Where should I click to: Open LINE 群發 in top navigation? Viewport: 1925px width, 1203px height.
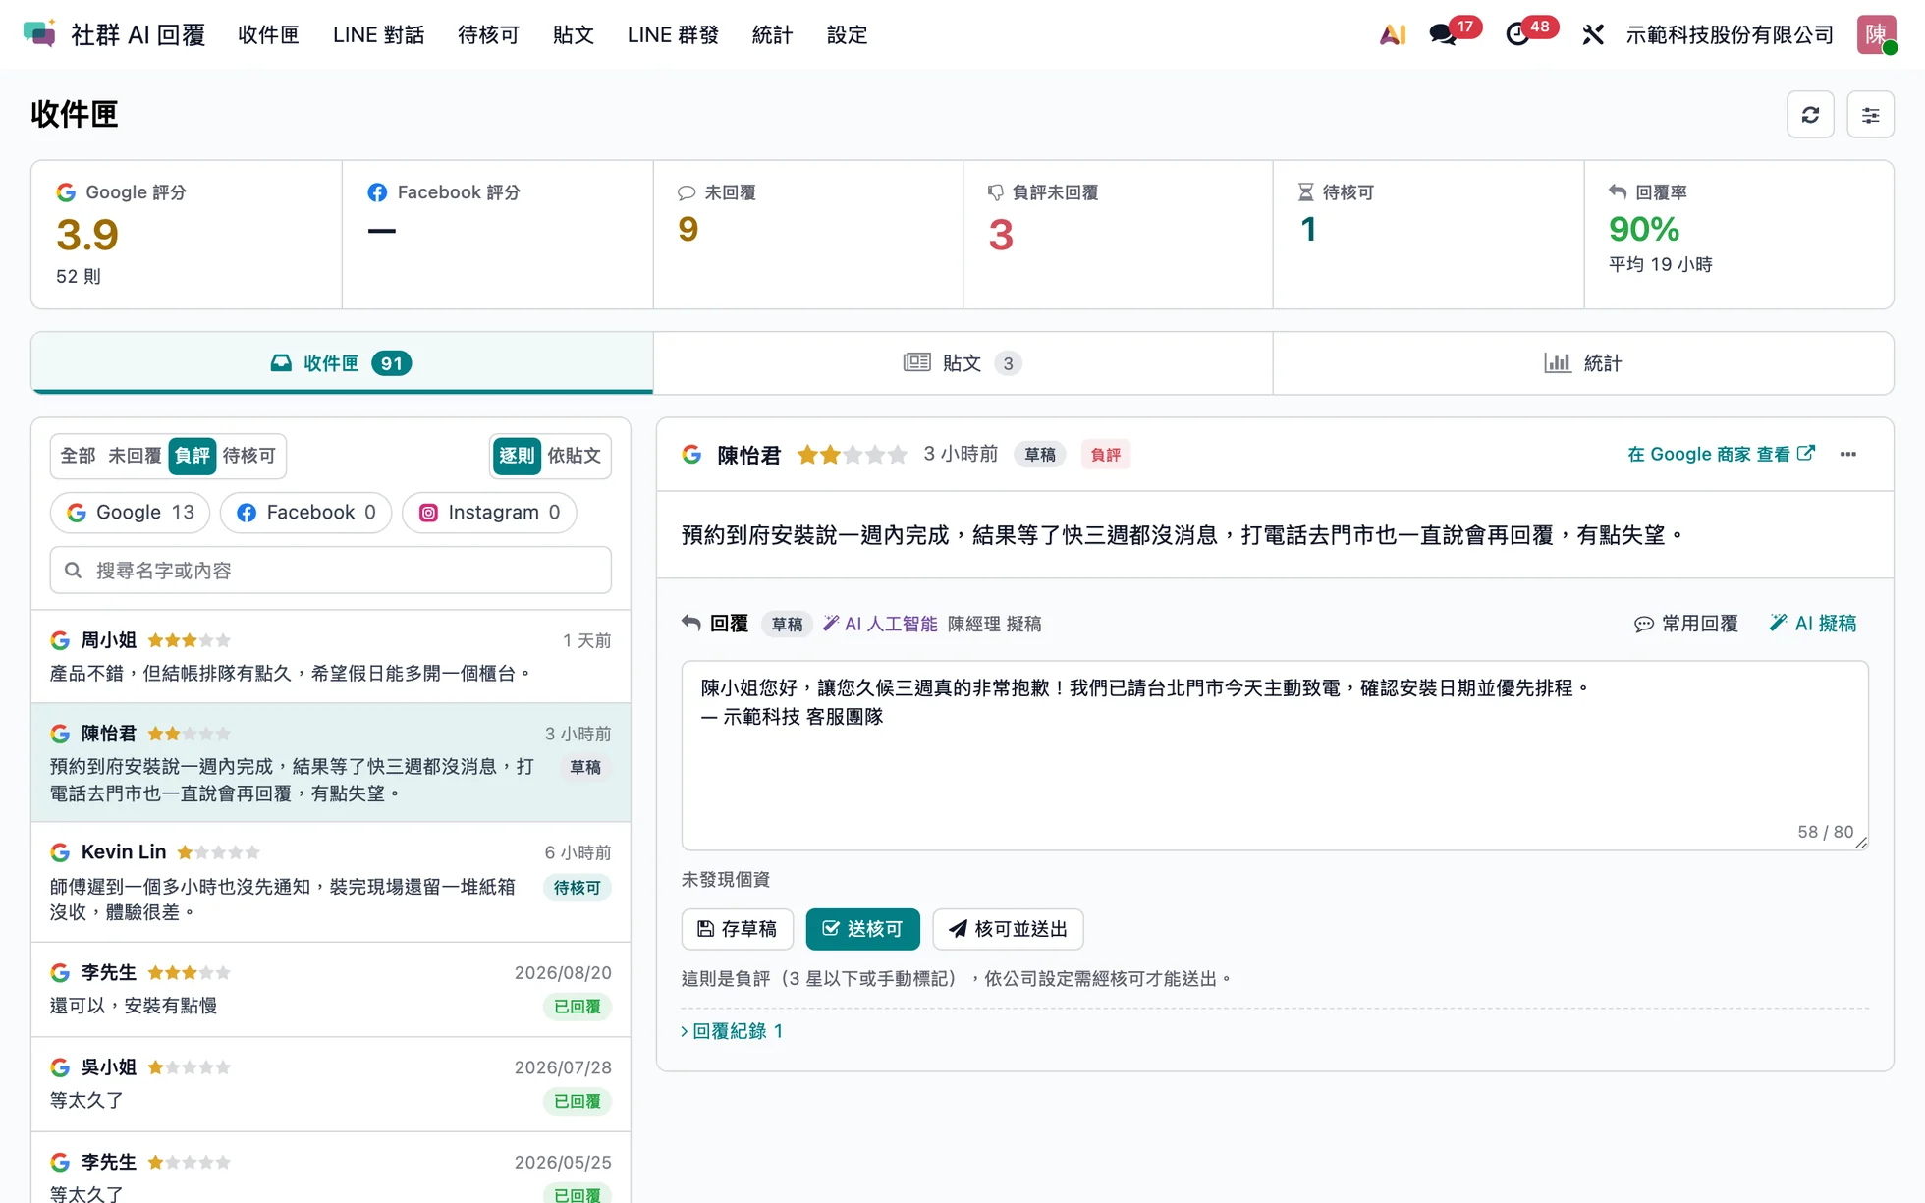click(x=673, y=34)
